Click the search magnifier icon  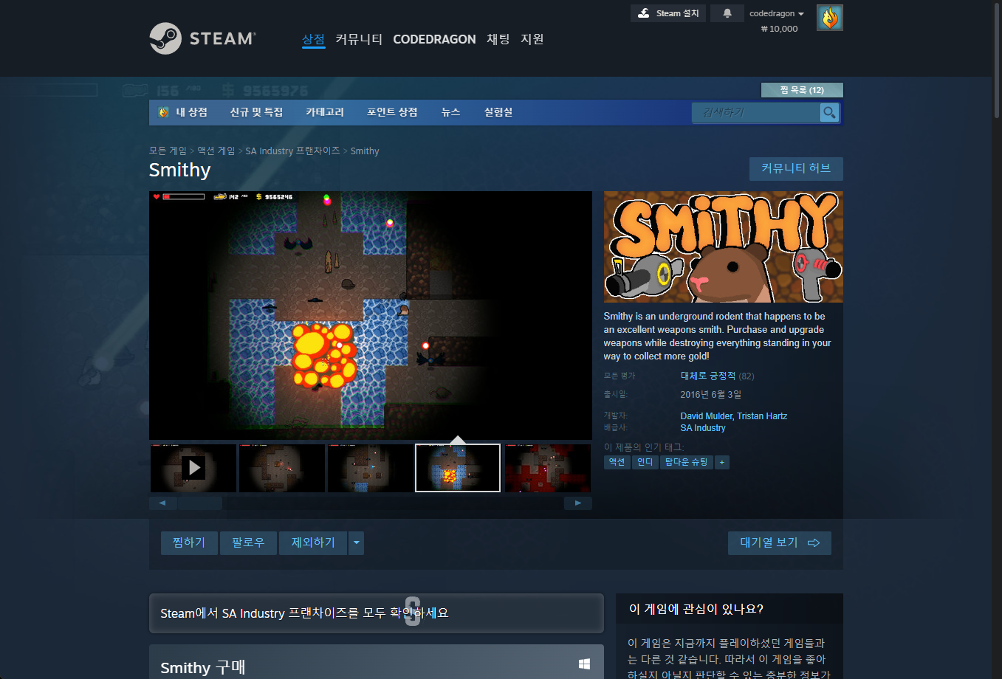coord(830,112)
